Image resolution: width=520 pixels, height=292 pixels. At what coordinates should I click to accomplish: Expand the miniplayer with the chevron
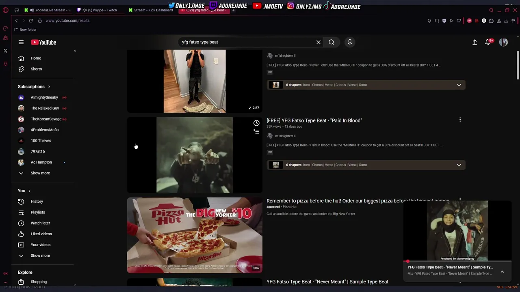[502, 272]
